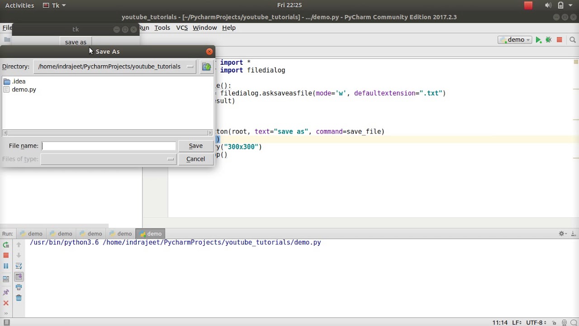Open the .idea folder in file list
Image resolution: width=579 pixels, height=326 pixels.
point(14,81)
